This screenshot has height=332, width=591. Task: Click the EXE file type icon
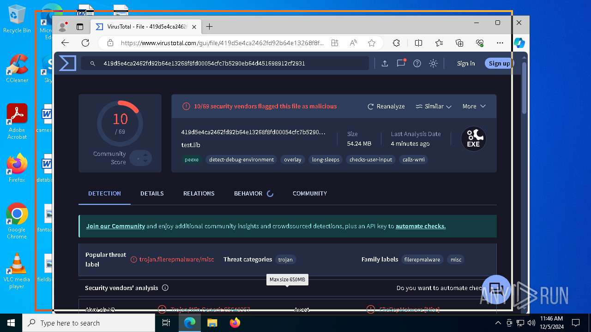[x=473, y=139]
